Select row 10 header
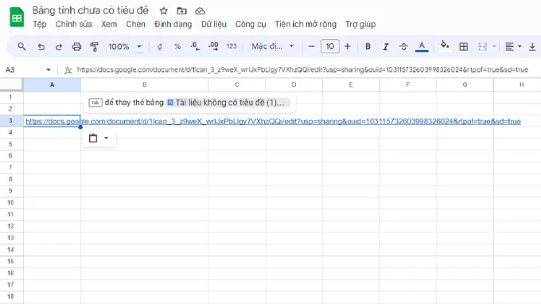The image size is (541, 304). coord(10,203)
